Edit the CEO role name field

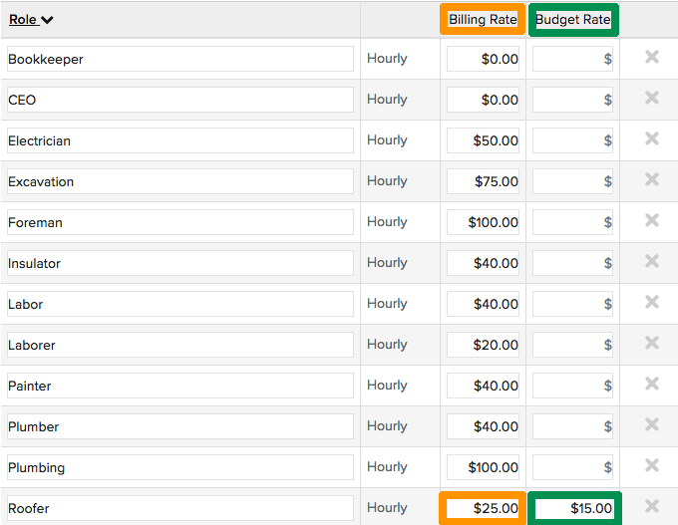click(x=180, y=100)
